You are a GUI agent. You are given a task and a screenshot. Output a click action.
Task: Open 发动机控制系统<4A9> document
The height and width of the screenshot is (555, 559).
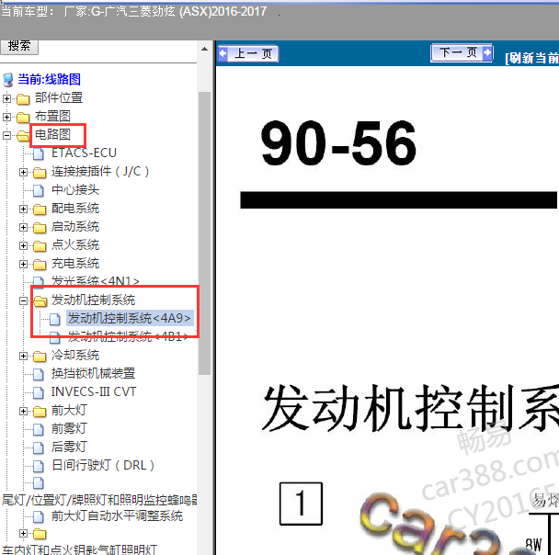(131, 318)
